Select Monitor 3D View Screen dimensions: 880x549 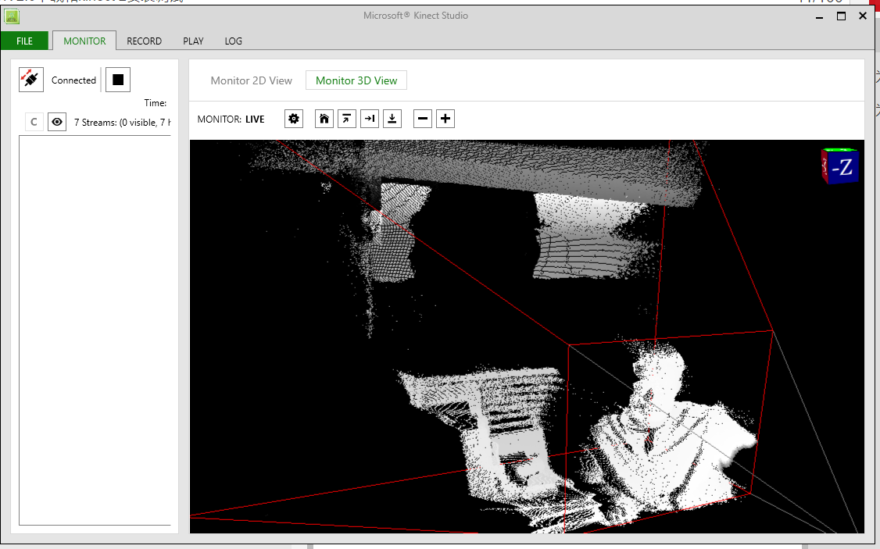(x=356, y=80)
